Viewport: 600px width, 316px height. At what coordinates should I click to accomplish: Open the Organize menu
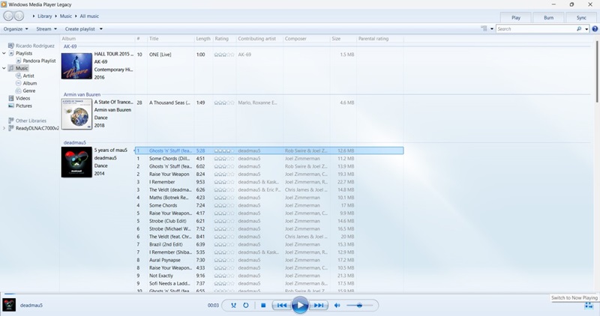(16, 28)
